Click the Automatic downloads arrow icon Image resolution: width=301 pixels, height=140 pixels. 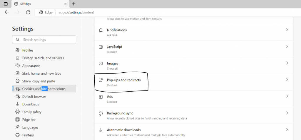[x=101, y=130]
